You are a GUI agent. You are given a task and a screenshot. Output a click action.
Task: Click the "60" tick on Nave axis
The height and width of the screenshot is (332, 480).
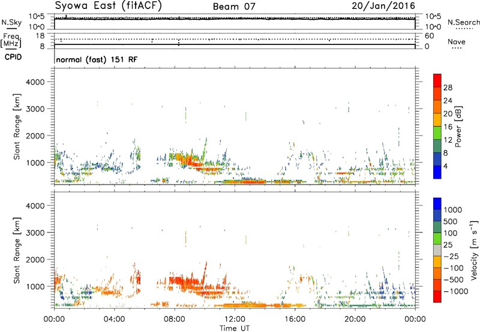pos(429,36)
